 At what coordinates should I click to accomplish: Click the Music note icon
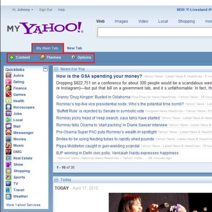pyautogui.click(x=8, y=145)
